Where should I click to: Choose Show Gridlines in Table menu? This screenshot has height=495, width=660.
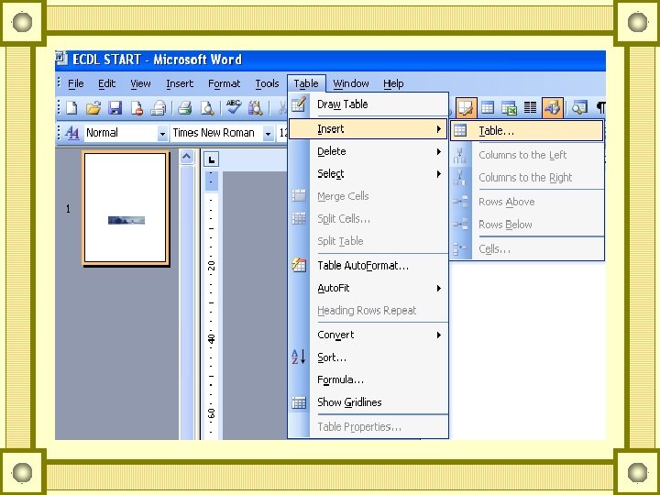(368, 402)
